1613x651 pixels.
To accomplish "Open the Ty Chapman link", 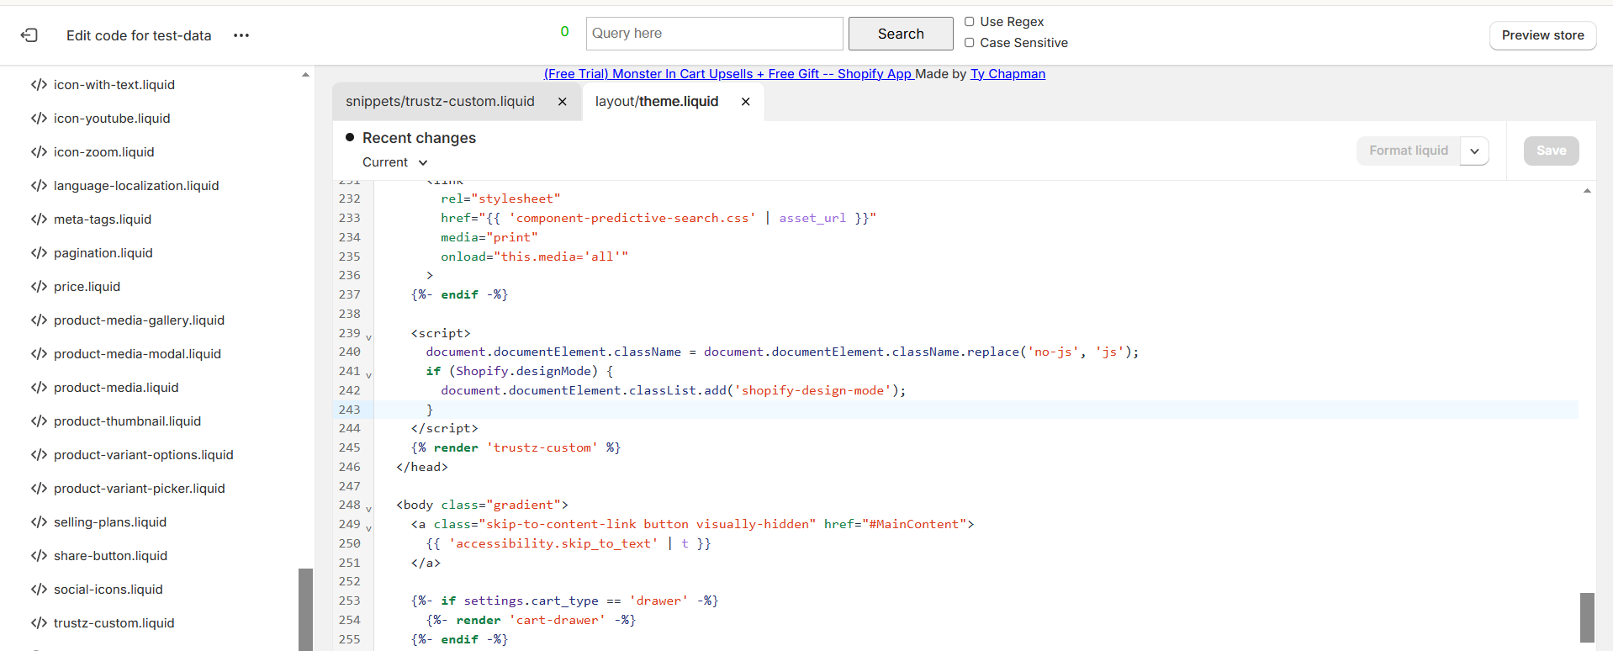I will click(1007, 74).
